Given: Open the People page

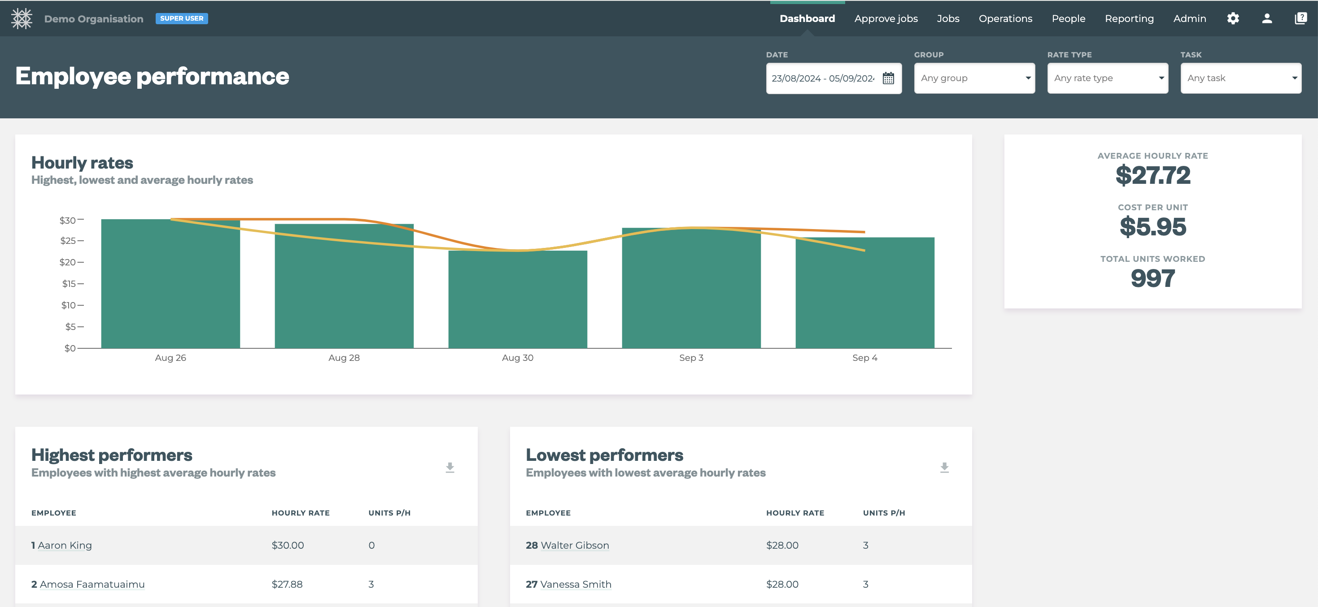Looking at the screenshot, I should pos(1068,18).
